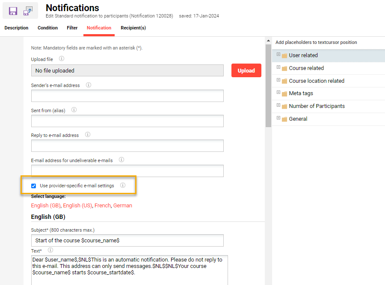Click info icon beside provider-specific e-mail settings

tap(123, 185)
